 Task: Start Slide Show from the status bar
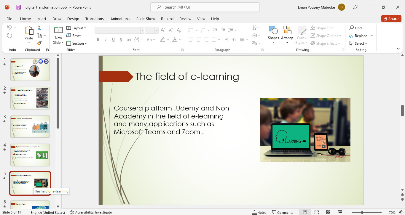click(340, 212)
